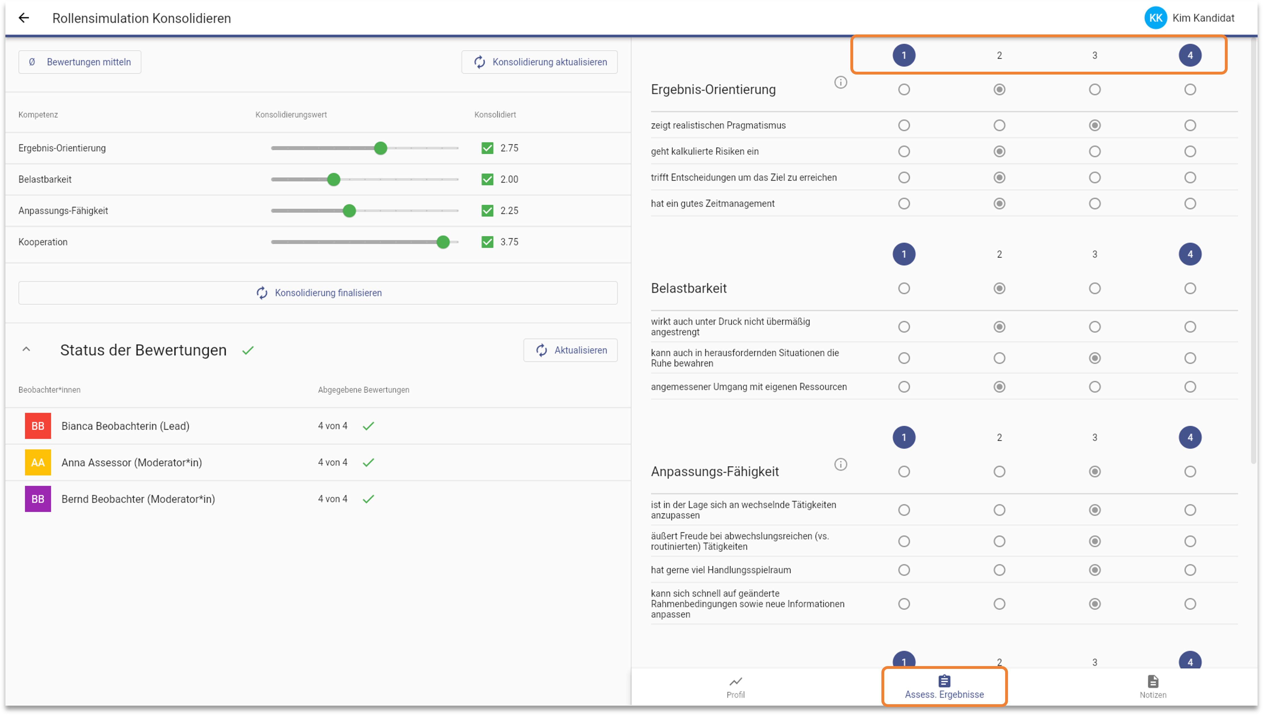This screenshot has width=1263, height=715.
Task: Click the AA avatar of Anna Assessor
Action: tap(38, 462)
